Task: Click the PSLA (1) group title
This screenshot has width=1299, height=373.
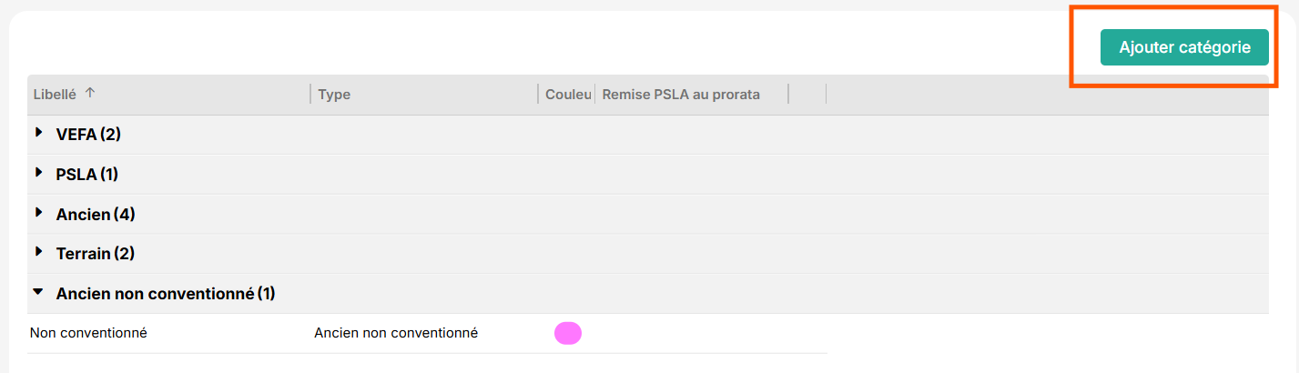Action: tap(87, 175)
